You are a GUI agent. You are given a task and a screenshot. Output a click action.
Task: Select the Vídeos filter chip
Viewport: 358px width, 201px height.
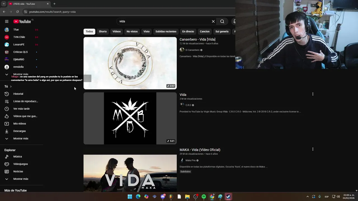(117, 32)
